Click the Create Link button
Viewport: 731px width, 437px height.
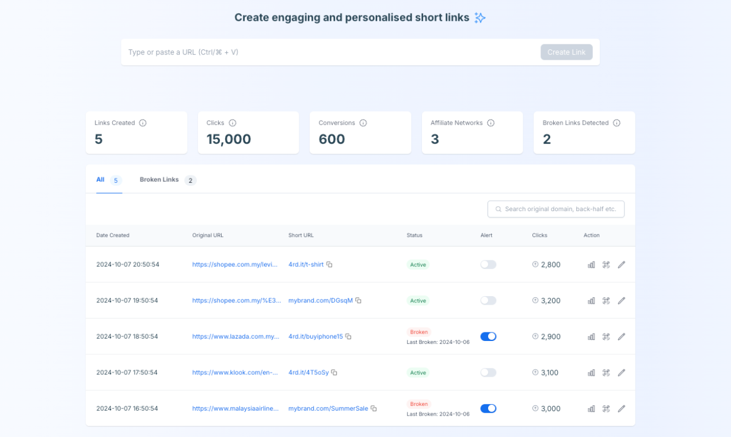point(566,52)
